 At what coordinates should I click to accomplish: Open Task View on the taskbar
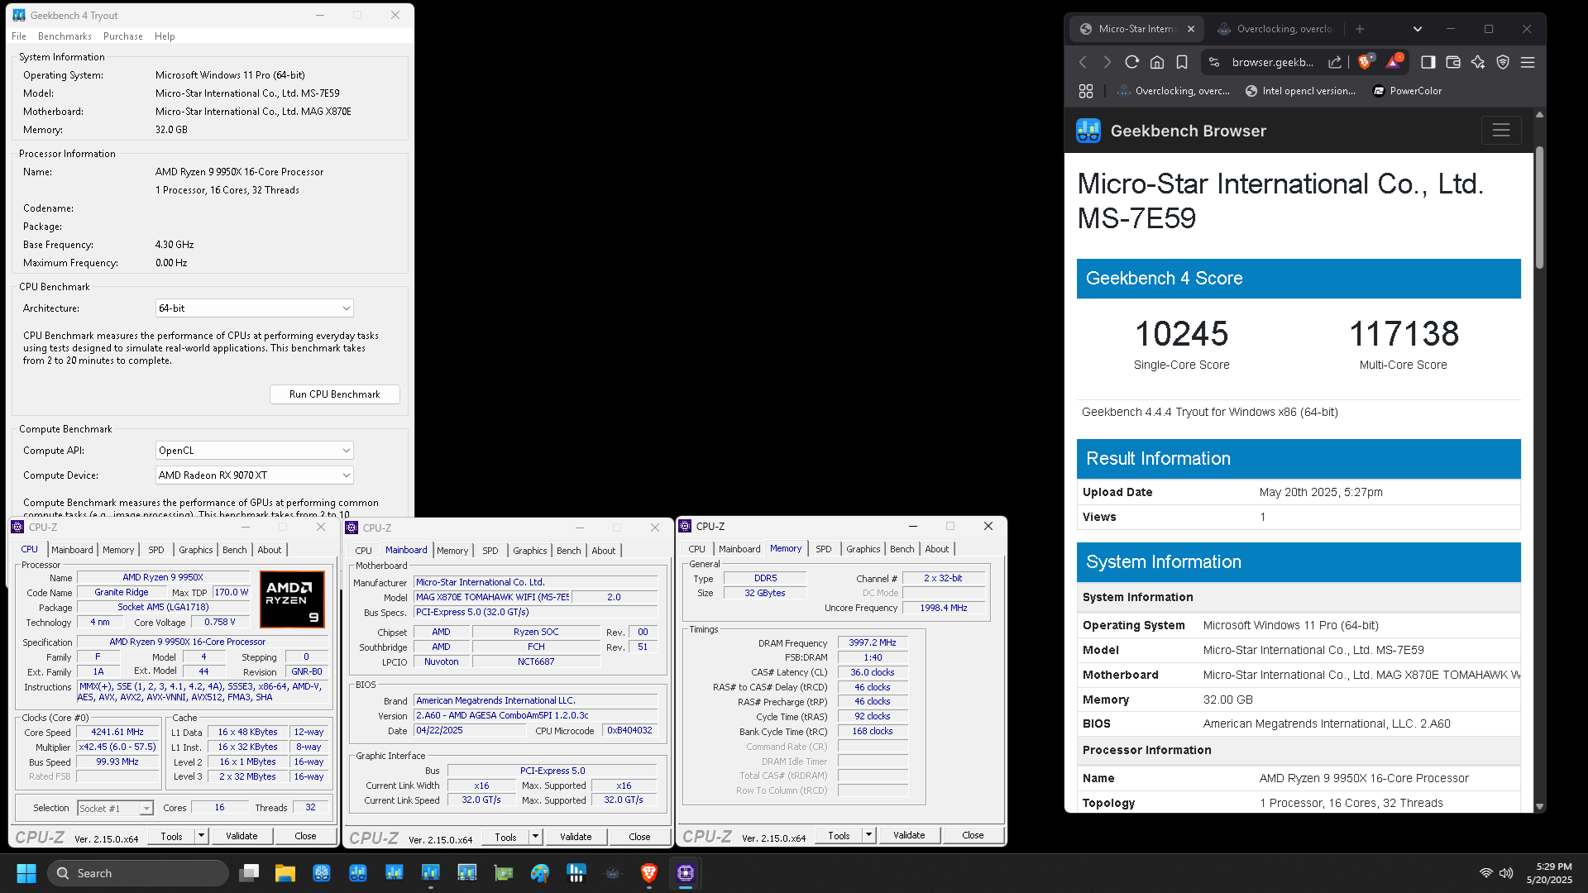[249, 873]
